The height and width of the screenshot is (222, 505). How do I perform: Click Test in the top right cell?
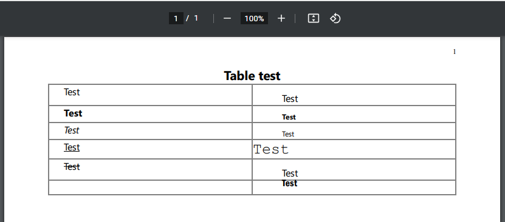click(x=290, y=99)
